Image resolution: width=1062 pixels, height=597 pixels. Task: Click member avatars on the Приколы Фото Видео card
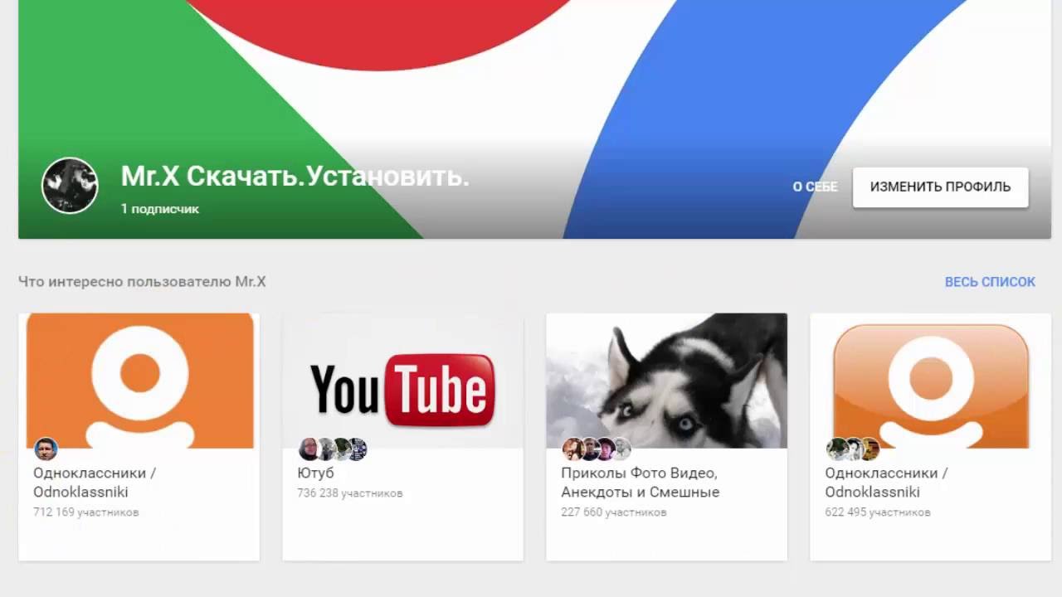pos(597,449)
